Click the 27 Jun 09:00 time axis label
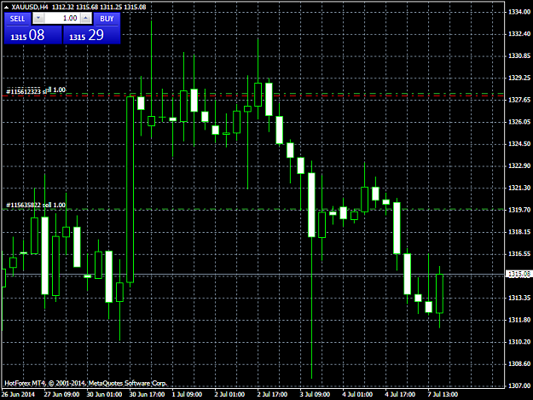 (61, 394)
